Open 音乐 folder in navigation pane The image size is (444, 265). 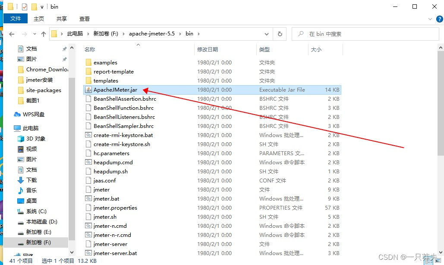31,190
